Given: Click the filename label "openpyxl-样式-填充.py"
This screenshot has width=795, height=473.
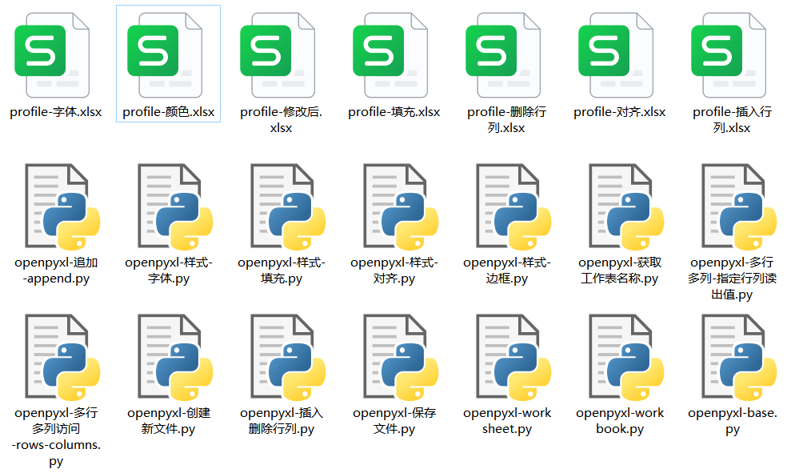Looking at the screenshot, I should [282, 271].
